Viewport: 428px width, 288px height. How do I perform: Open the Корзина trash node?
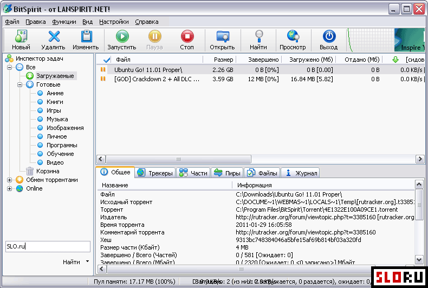[48, 171]
